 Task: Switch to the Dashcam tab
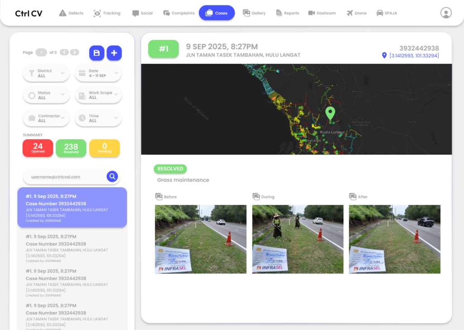click(x=322, y=13)
